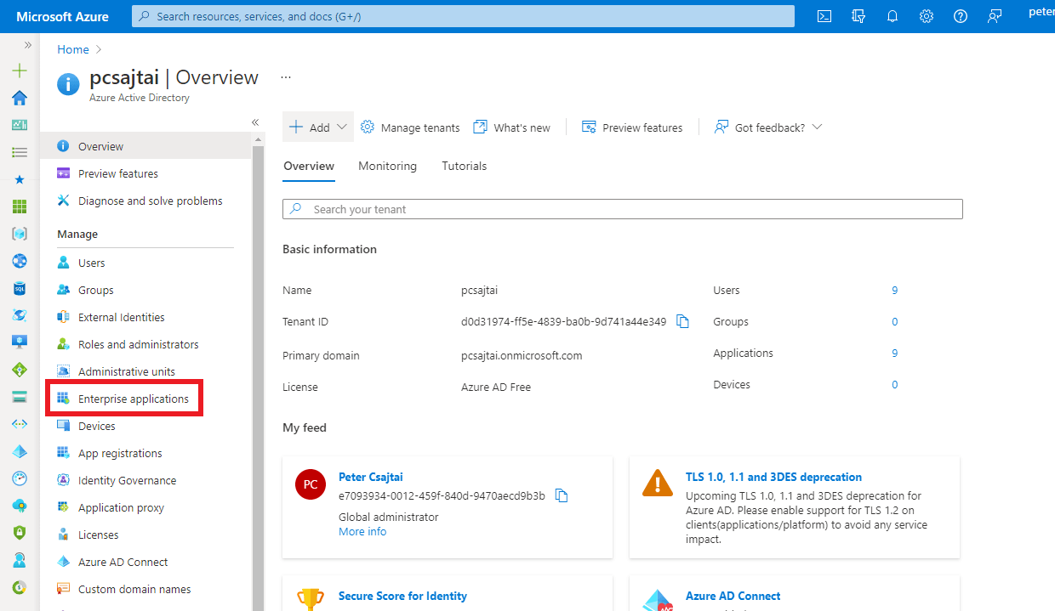Image resolution: width=1055 pixels, height=611 pixels.
Task: Copy the Tenant ID using the copy icon
Action: pos(682,321)
